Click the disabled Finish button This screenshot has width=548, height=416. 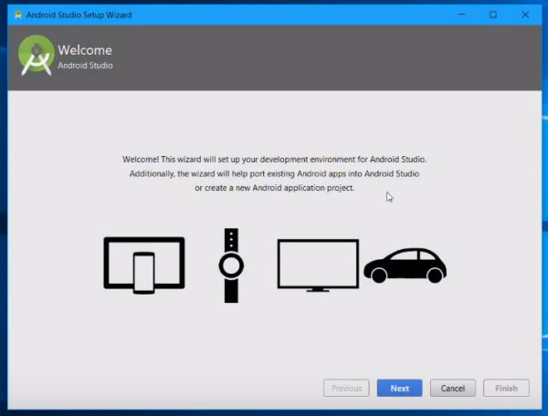click(506, 388)
